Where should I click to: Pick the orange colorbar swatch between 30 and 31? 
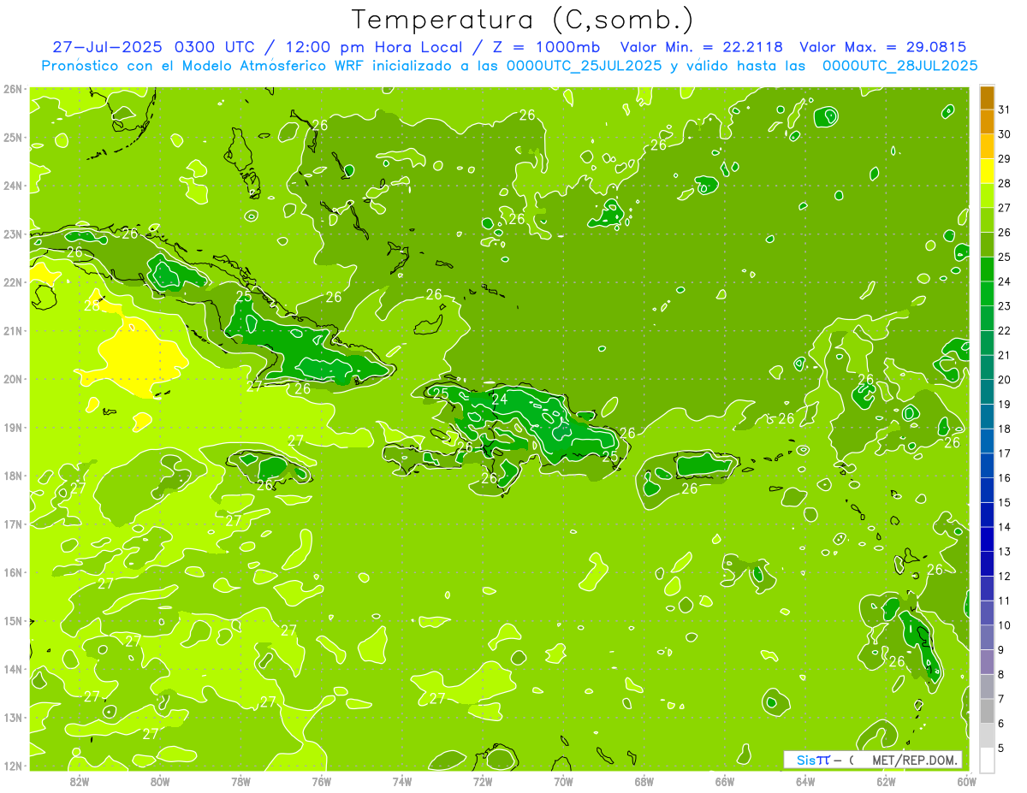(x=987, y=122)
